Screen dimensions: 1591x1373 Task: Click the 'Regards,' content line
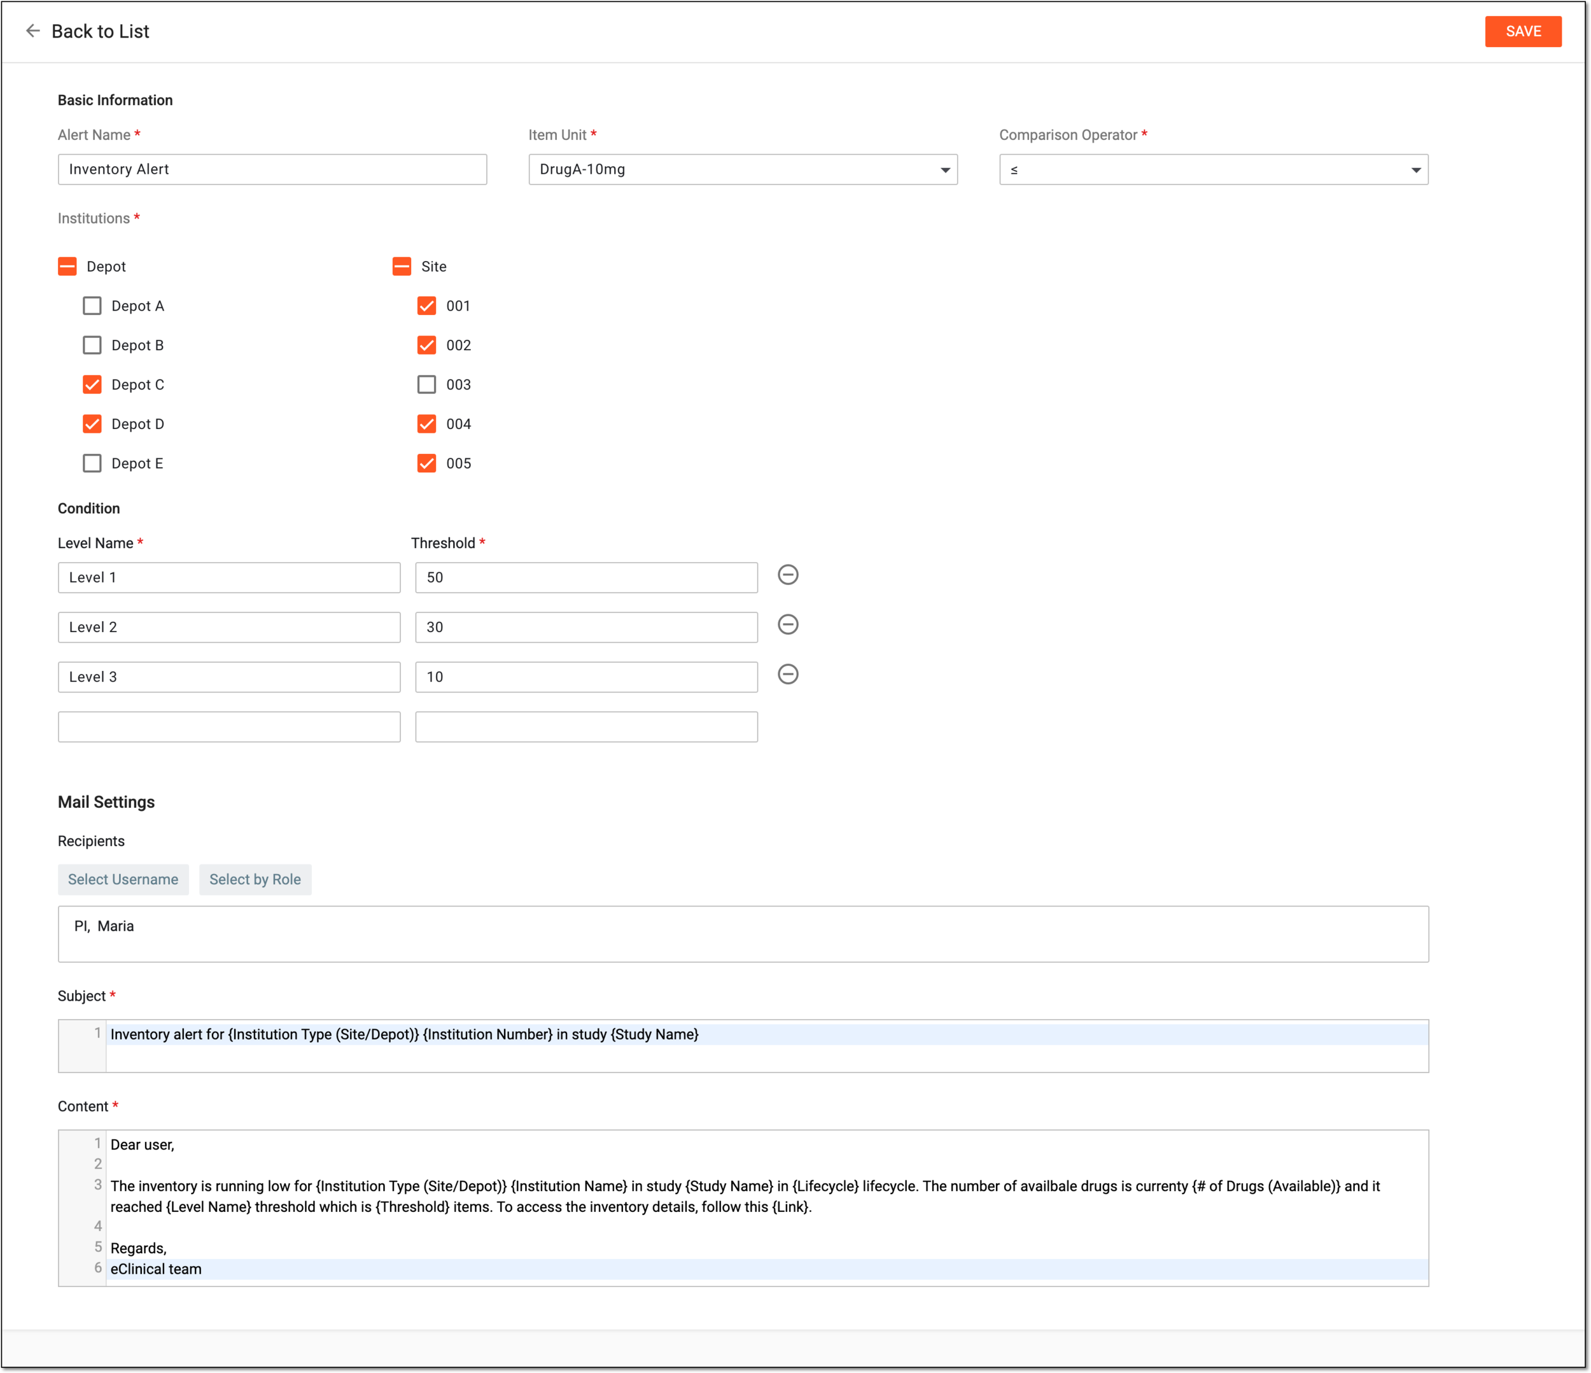pos(766,1249)
